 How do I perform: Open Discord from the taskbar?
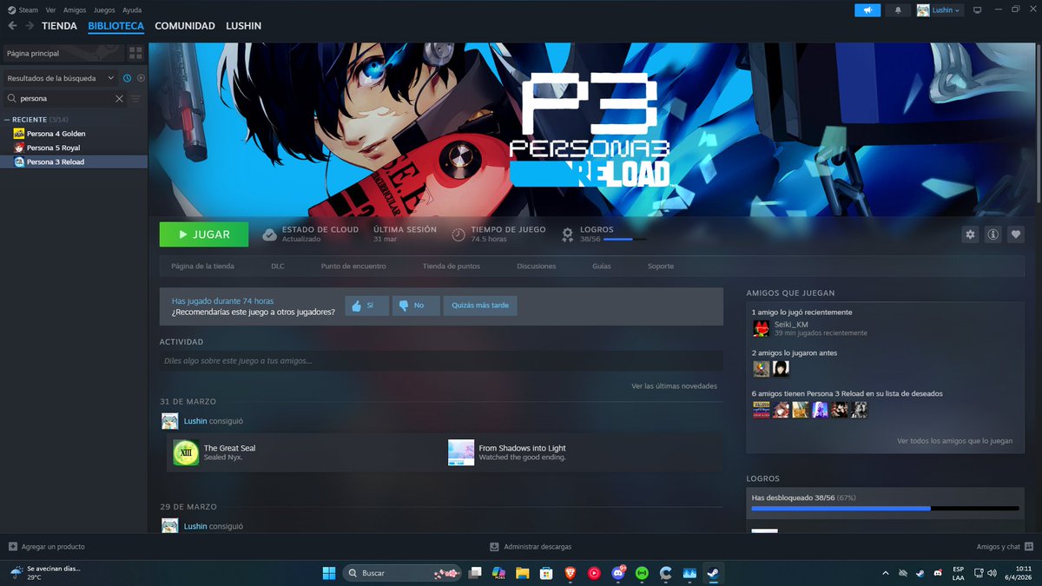pyautogui.click(x=618, y=573)
